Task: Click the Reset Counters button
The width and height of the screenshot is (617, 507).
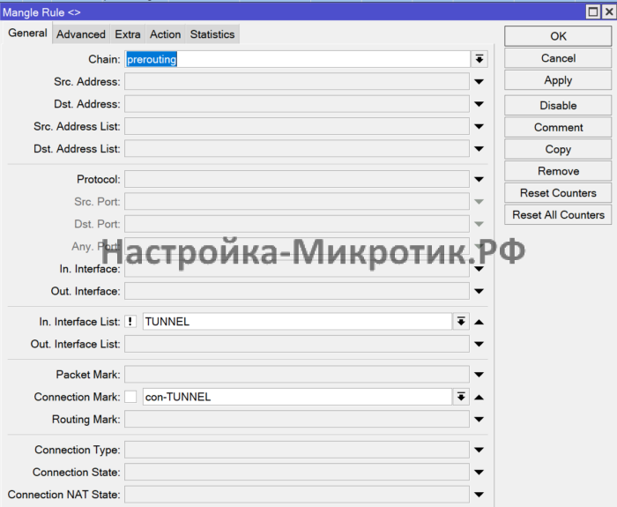Action: click(558, 193)
